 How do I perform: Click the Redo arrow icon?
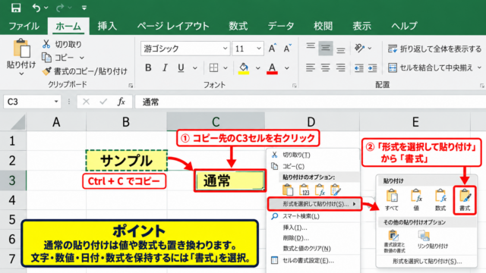pyautogui.click(x=60, y=8)
